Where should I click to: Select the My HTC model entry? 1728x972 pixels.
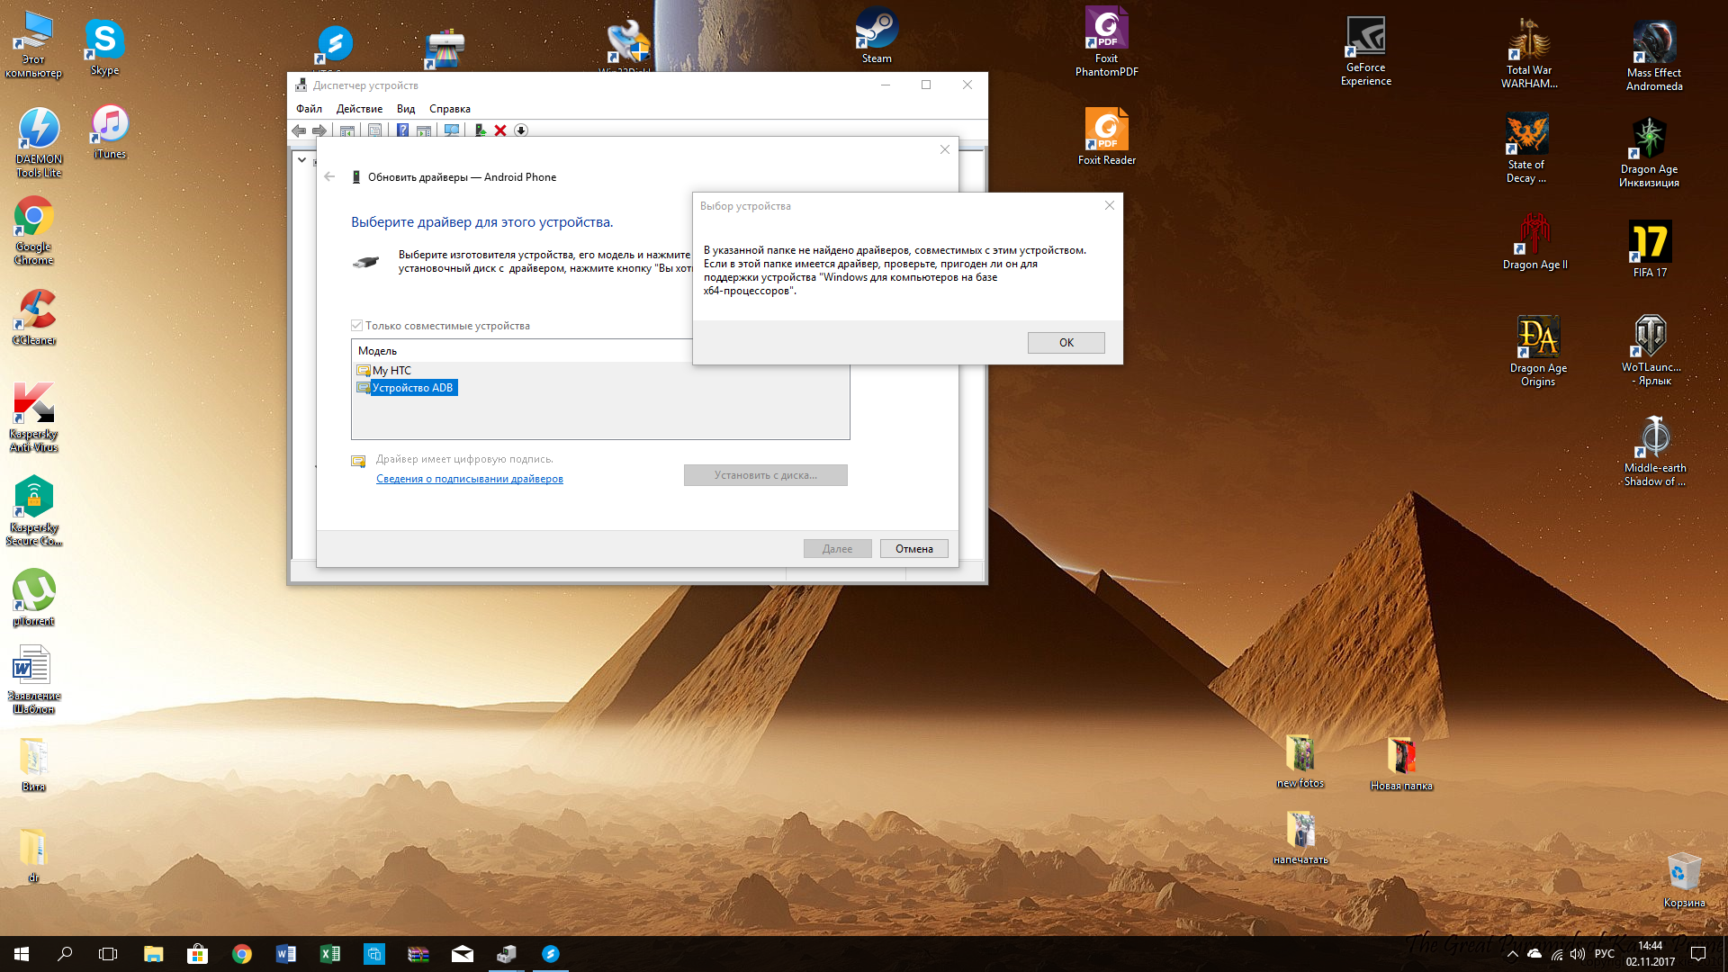(x=391, y=371)
